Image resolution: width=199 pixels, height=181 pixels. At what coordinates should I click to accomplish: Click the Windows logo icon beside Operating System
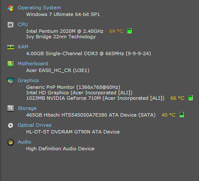[11, 8]
